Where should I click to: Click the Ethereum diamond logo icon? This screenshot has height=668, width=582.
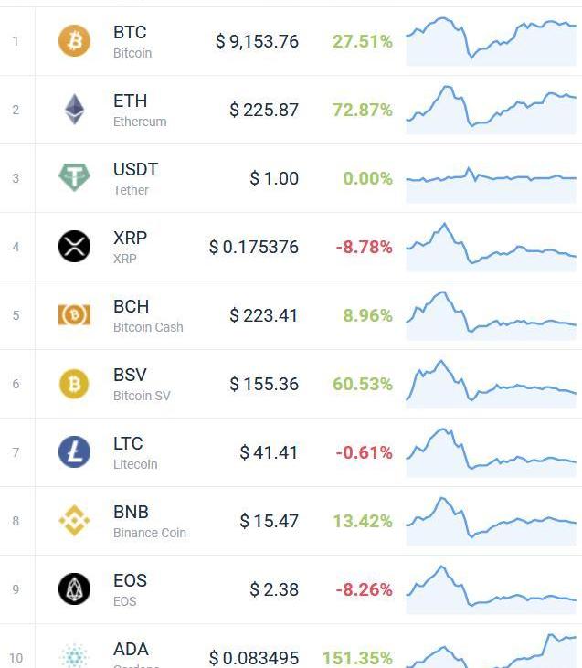[75, 110]
